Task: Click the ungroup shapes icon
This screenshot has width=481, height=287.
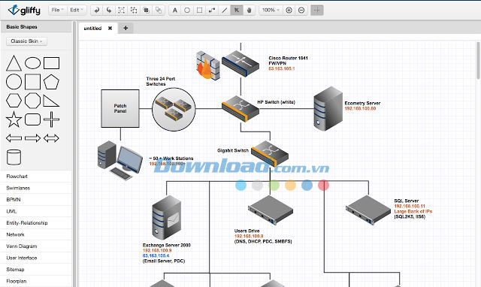Action: click(x=134, y=10)
